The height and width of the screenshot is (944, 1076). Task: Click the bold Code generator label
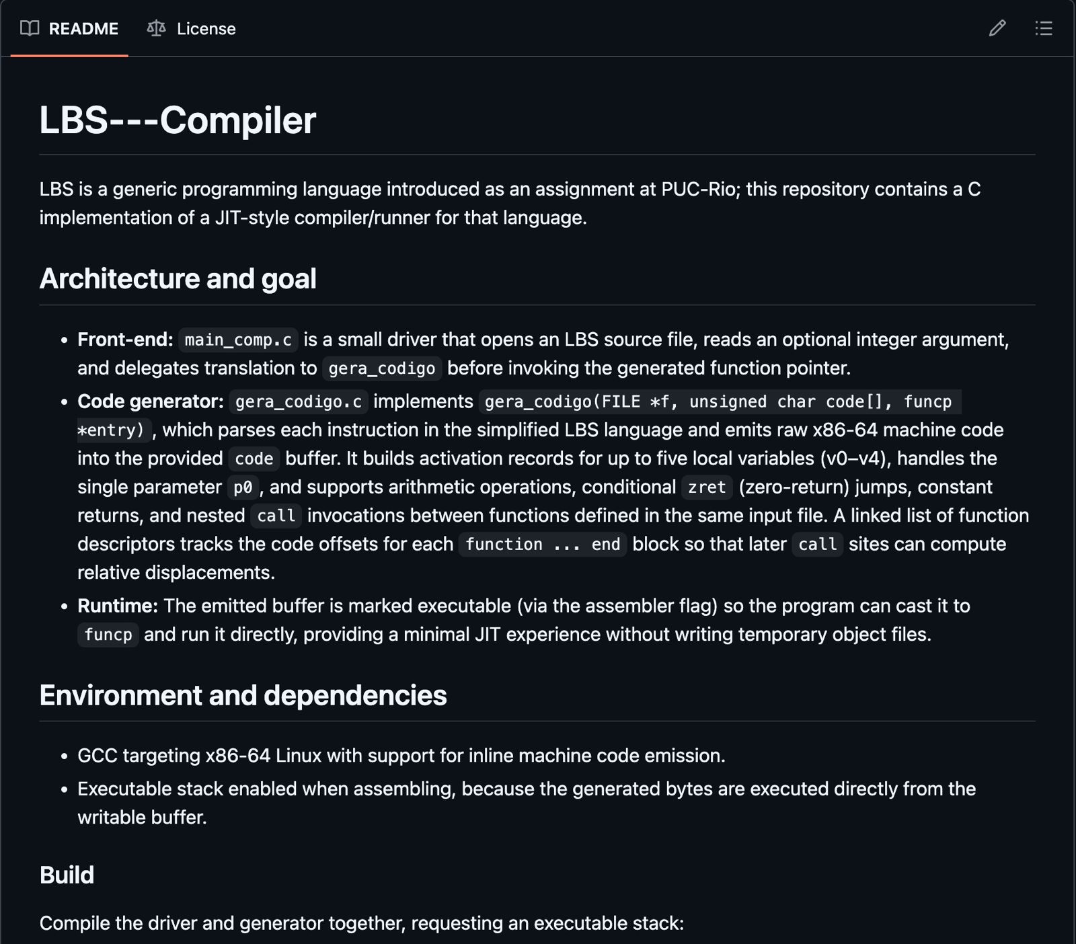tap(150, 401)
